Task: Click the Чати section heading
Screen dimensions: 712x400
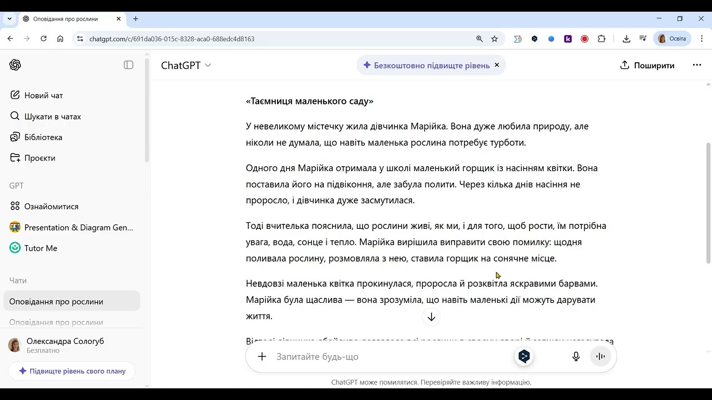Action: (x=18, y=281)
